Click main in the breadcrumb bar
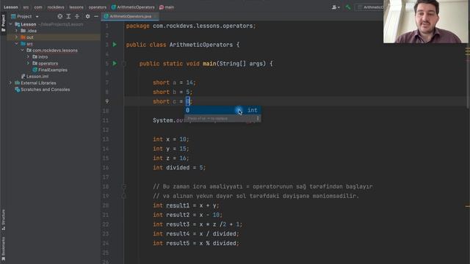470x264 pixels. pos(167,7)
